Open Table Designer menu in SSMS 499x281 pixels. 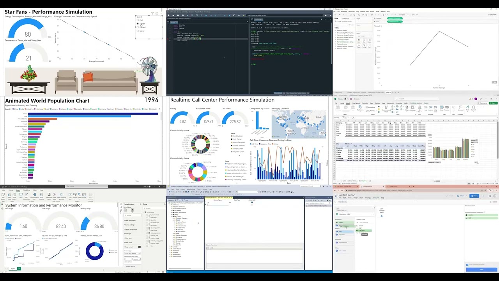coord(191,189)
